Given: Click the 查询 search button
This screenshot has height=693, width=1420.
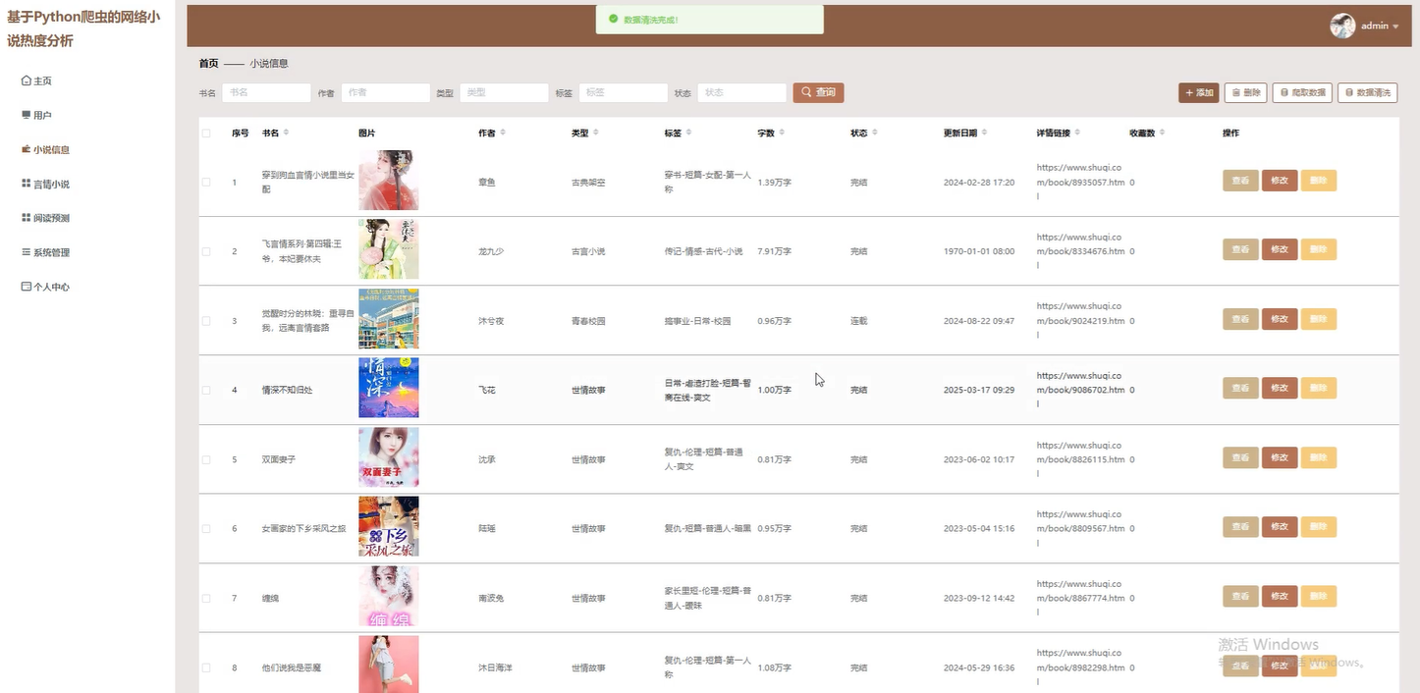Looking at the screenshot, I should pyautogui.click(x=818, y=92).
